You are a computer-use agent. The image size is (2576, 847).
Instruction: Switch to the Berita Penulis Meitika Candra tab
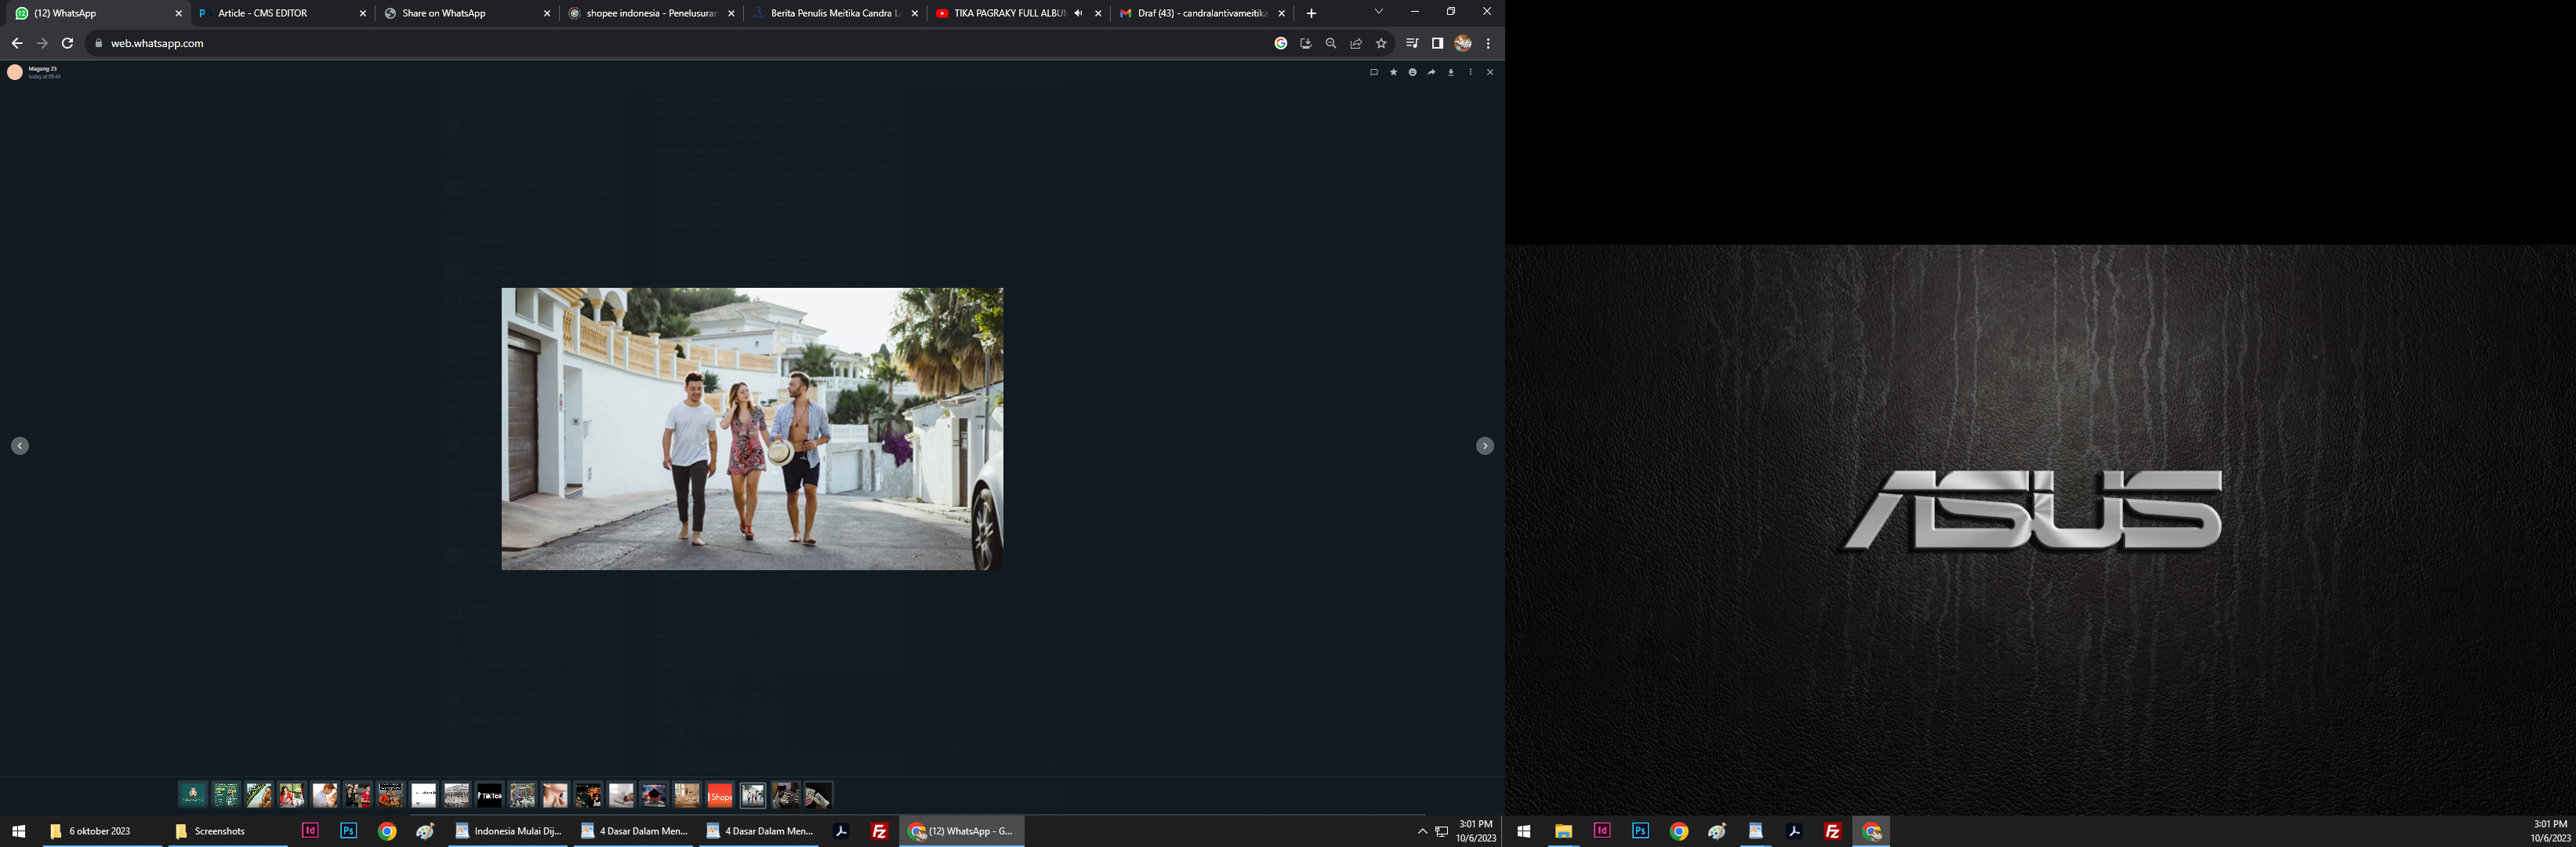tap(834, 13)
